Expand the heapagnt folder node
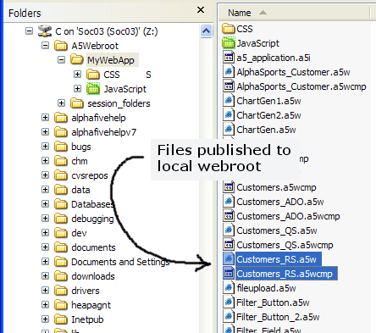This screenshot has height=333, width=376. click(x=45, y=304)
